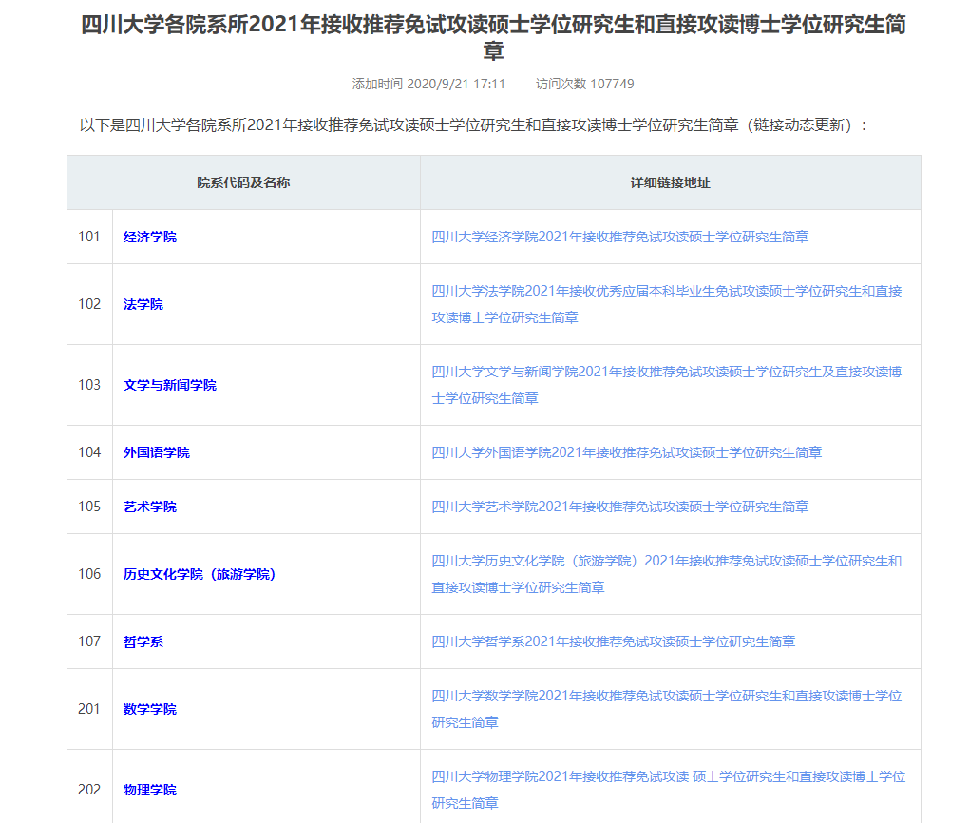Viewport: 970px width, 823px height.
Task: Open the 数学学院 college name link
Action: (150, 709)
